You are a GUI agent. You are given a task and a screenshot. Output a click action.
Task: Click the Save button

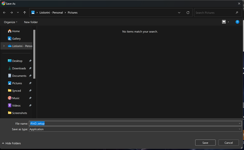[205, 143]
